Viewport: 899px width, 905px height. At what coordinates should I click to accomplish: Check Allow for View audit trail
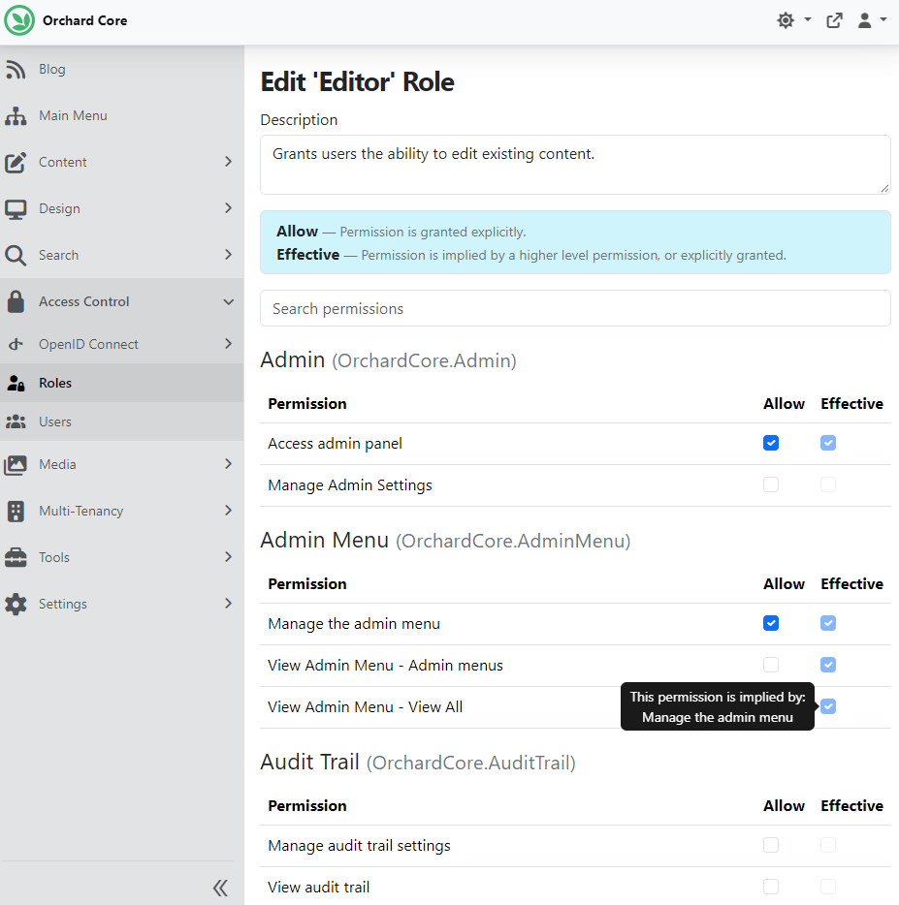[x=771, y=887]
